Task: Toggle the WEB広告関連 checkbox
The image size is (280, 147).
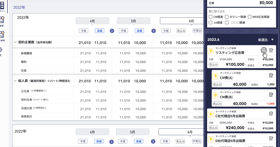Action: click(x=249, y=17)
